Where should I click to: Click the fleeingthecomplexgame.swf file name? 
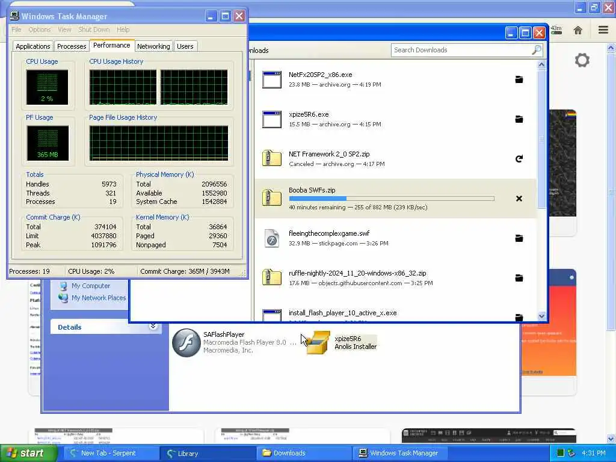329,233
